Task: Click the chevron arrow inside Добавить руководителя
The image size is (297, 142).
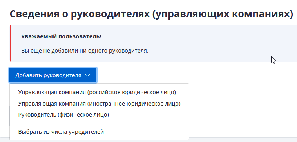Action: (x=87, y=75)
